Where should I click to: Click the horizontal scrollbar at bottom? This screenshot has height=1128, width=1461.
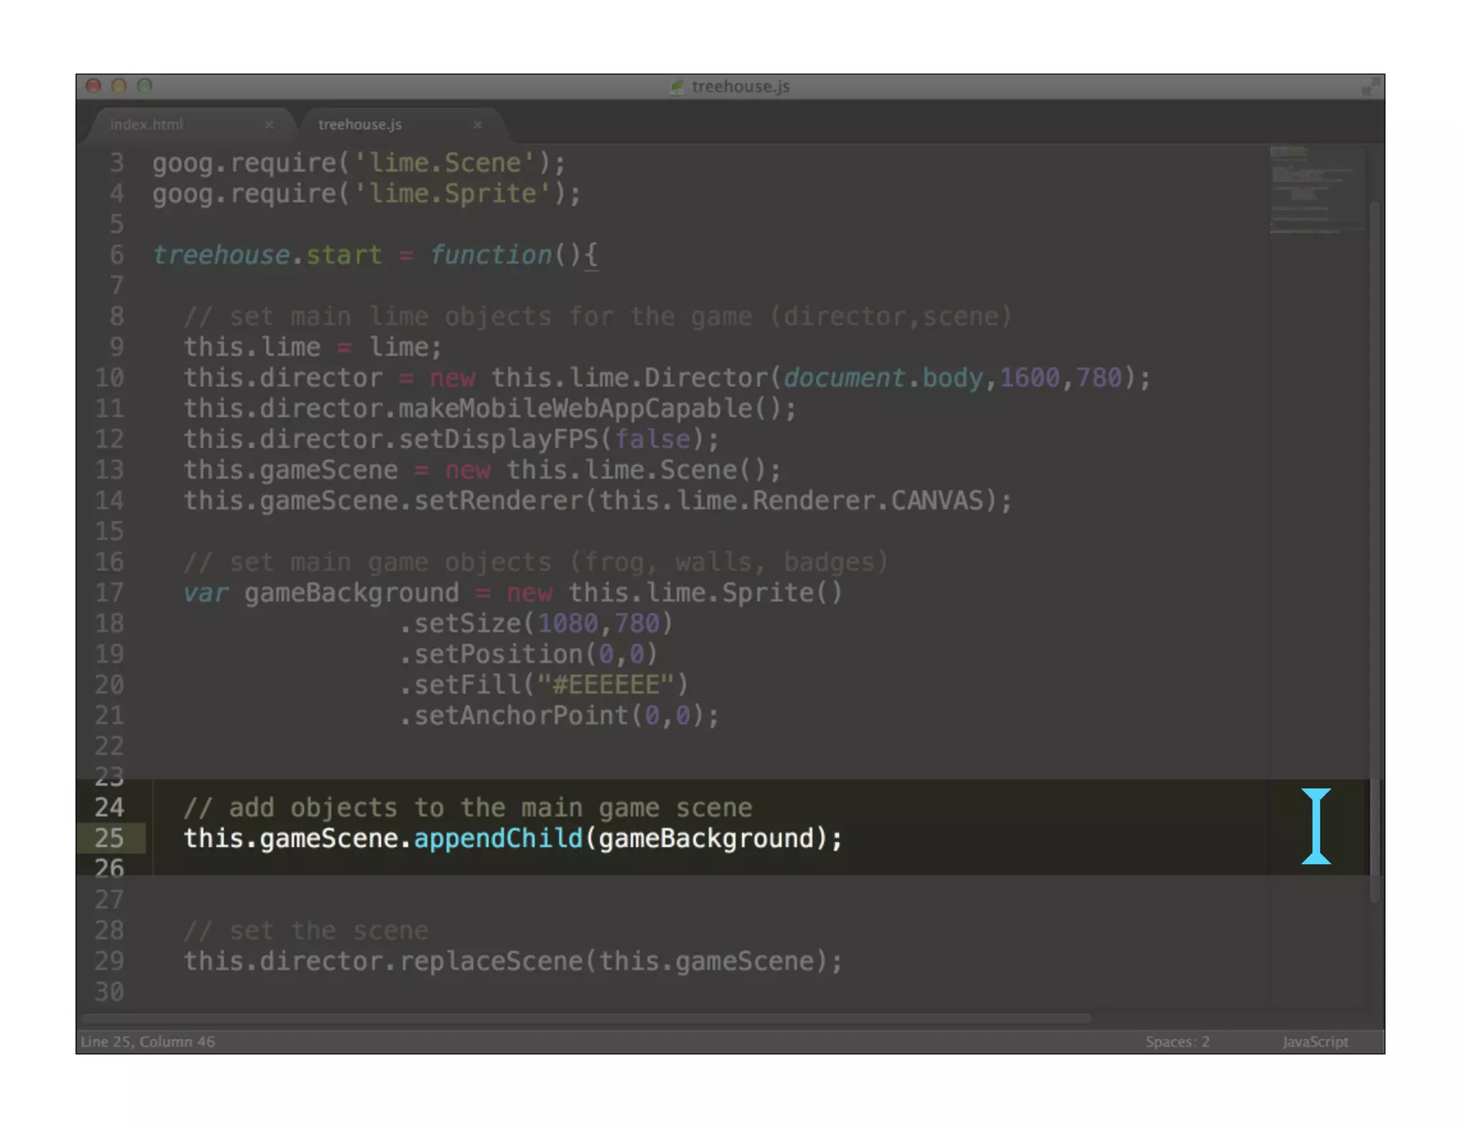coord(585,1018)
